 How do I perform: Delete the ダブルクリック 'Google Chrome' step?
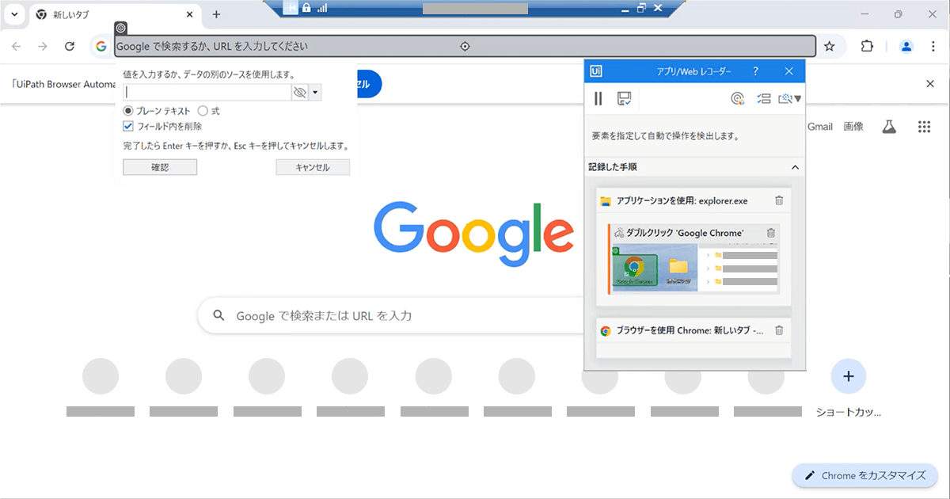(x=771, y=233)
